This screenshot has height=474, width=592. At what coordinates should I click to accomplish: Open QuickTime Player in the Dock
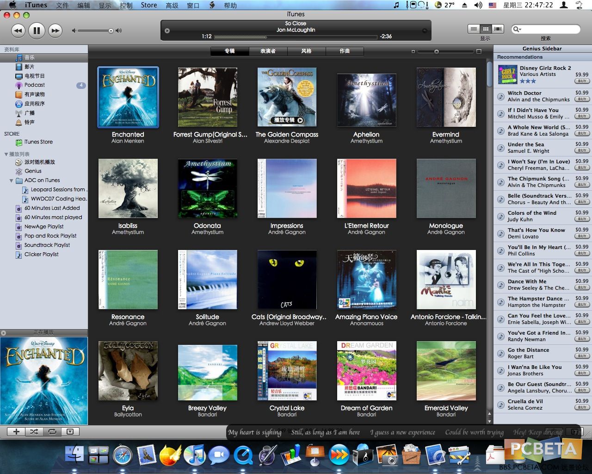coord(243,455)
